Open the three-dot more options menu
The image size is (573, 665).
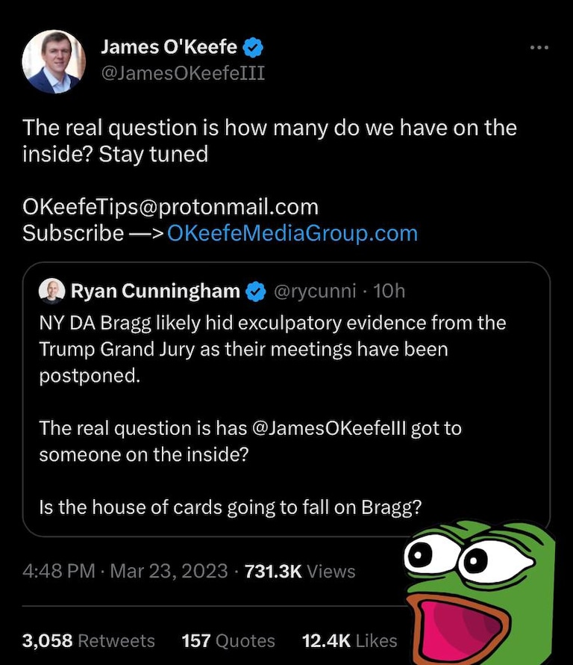click(x=539, y=48)
